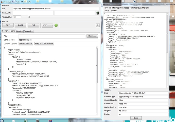Click the Timeout seconds field

coord(17,17)
